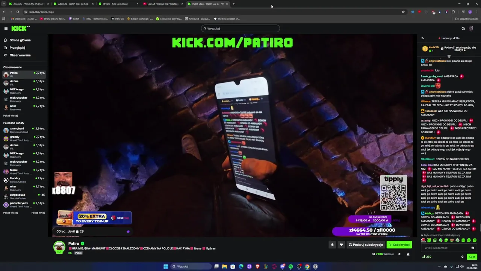Image resolution: width=481 pixels, height=271 pixels.
Task: Open Discord from the Windows taskbar
Action: (x=282, y=266)
